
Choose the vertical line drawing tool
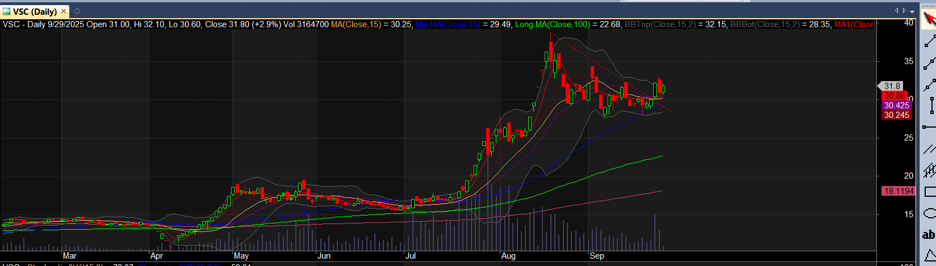pos(929,105)
